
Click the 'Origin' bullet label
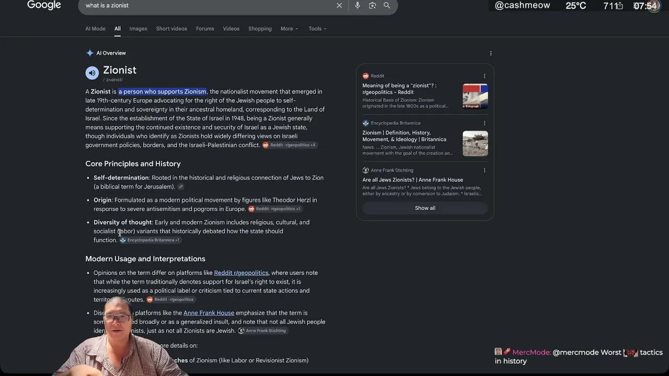pyautogui.click(x=102, y=200)
